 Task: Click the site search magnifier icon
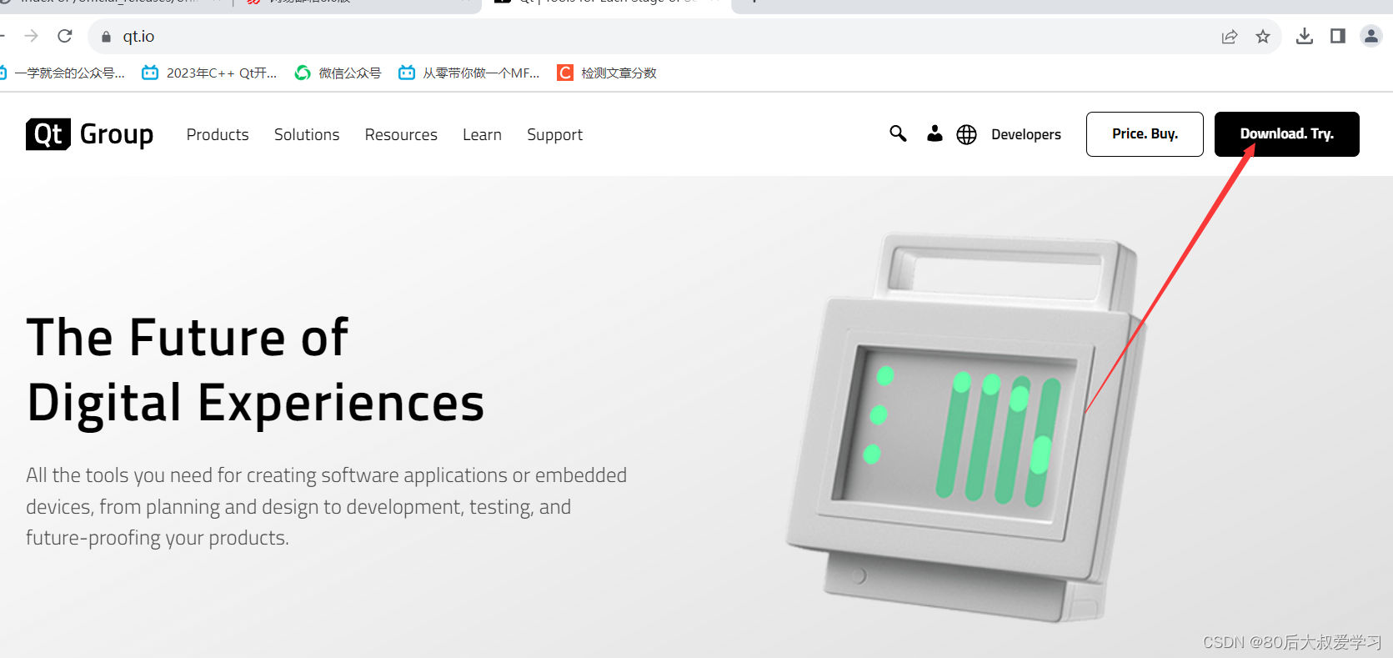tap(898, 133)
